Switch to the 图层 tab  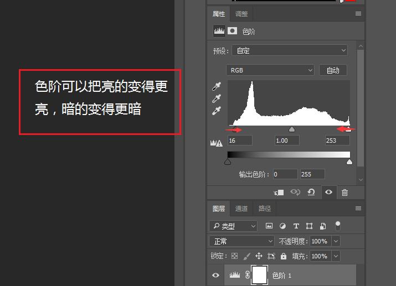coord(219,209)
